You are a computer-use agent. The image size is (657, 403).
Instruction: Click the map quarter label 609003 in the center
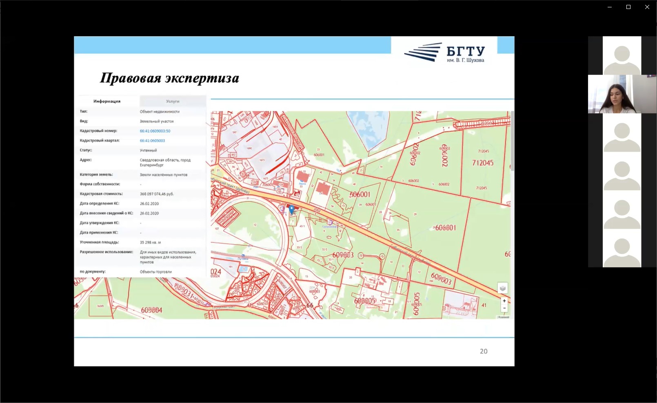coord(343,255)
